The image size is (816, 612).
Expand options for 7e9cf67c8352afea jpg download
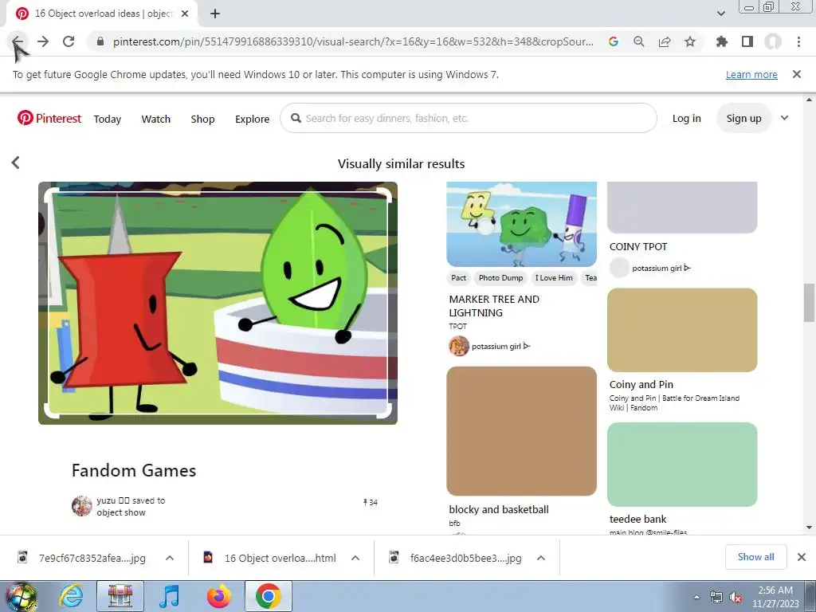170,558
